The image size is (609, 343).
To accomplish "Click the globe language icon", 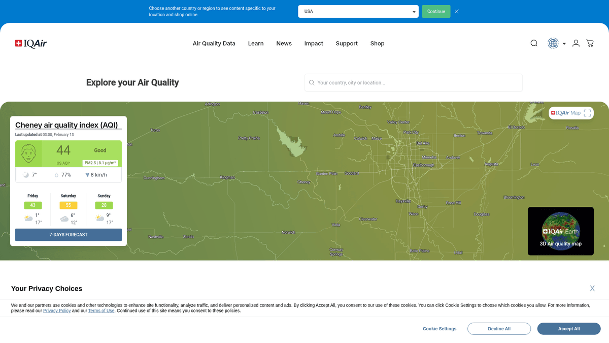I will point(553,43).
